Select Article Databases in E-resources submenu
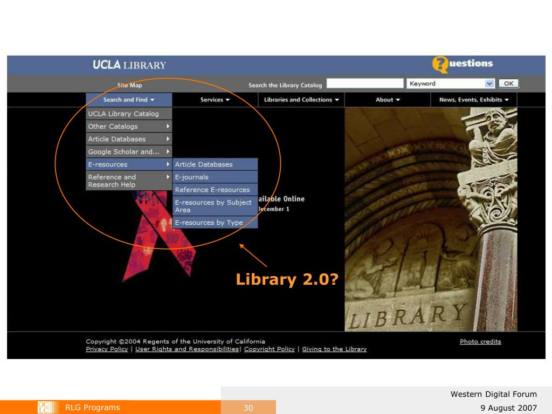The height and width of the screenshot is (414, 552). click(215, 164)
